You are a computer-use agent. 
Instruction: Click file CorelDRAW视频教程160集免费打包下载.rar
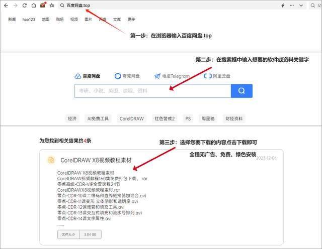pyautogui.click(x=102, y=179)
